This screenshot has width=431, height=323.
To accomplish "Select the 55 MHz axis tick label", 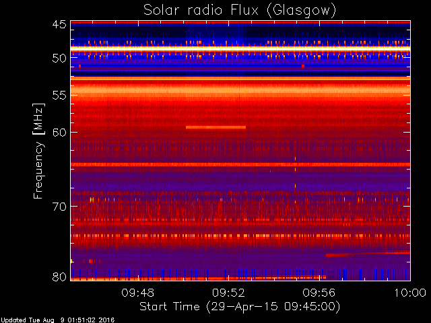I will (x=59, y=96).
